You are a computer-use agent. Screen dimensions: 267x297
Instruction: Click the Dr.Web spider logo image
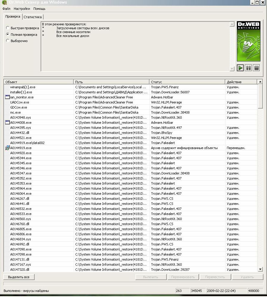[248, 42]
